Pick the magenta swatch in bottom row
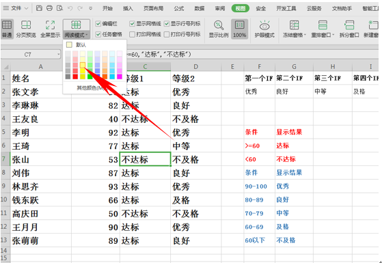Screen dimensions: 382x263 120,77
